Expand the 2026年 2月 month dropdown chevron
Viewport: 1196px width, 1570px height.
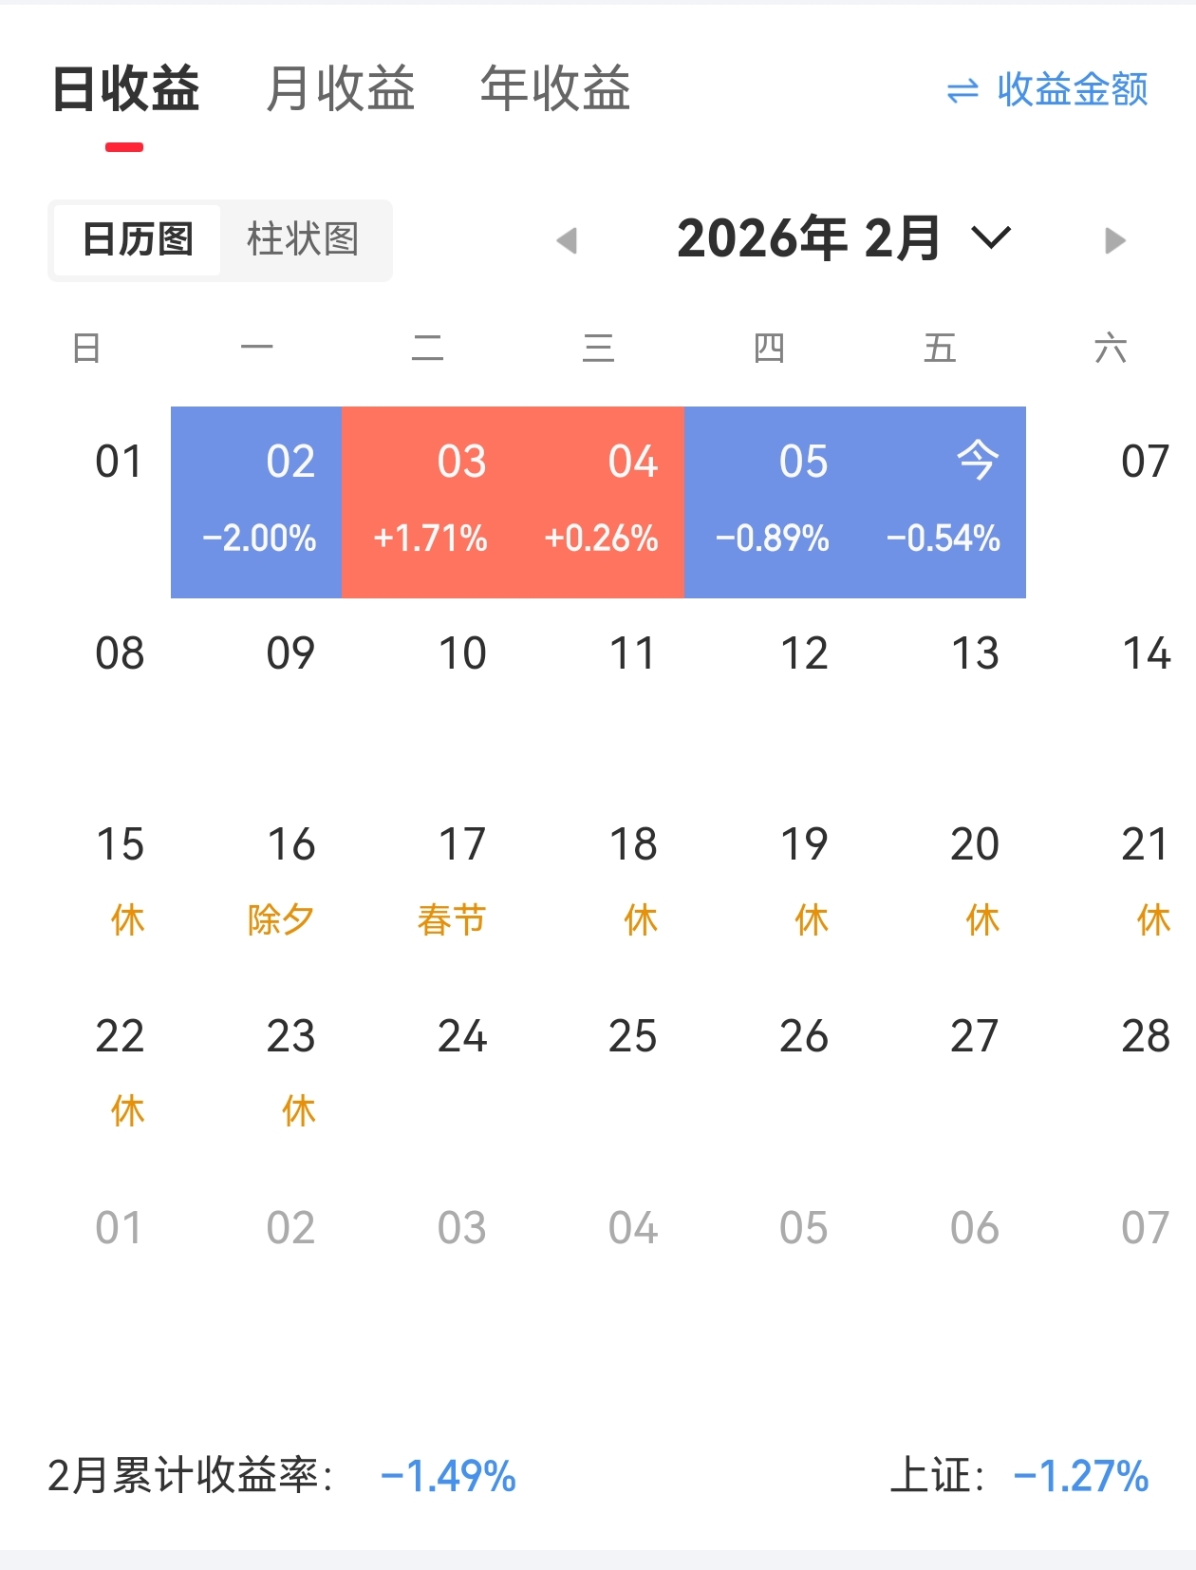(992, 237)
